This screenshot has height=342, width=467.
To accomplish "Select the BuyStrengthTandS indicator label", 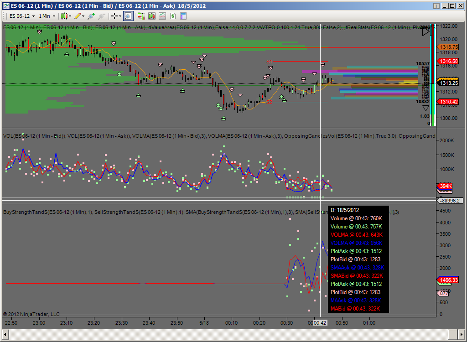I will (48, 212).
